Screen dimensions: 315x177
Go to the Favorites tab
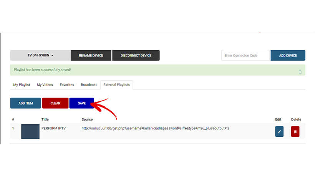pos(67,84)
